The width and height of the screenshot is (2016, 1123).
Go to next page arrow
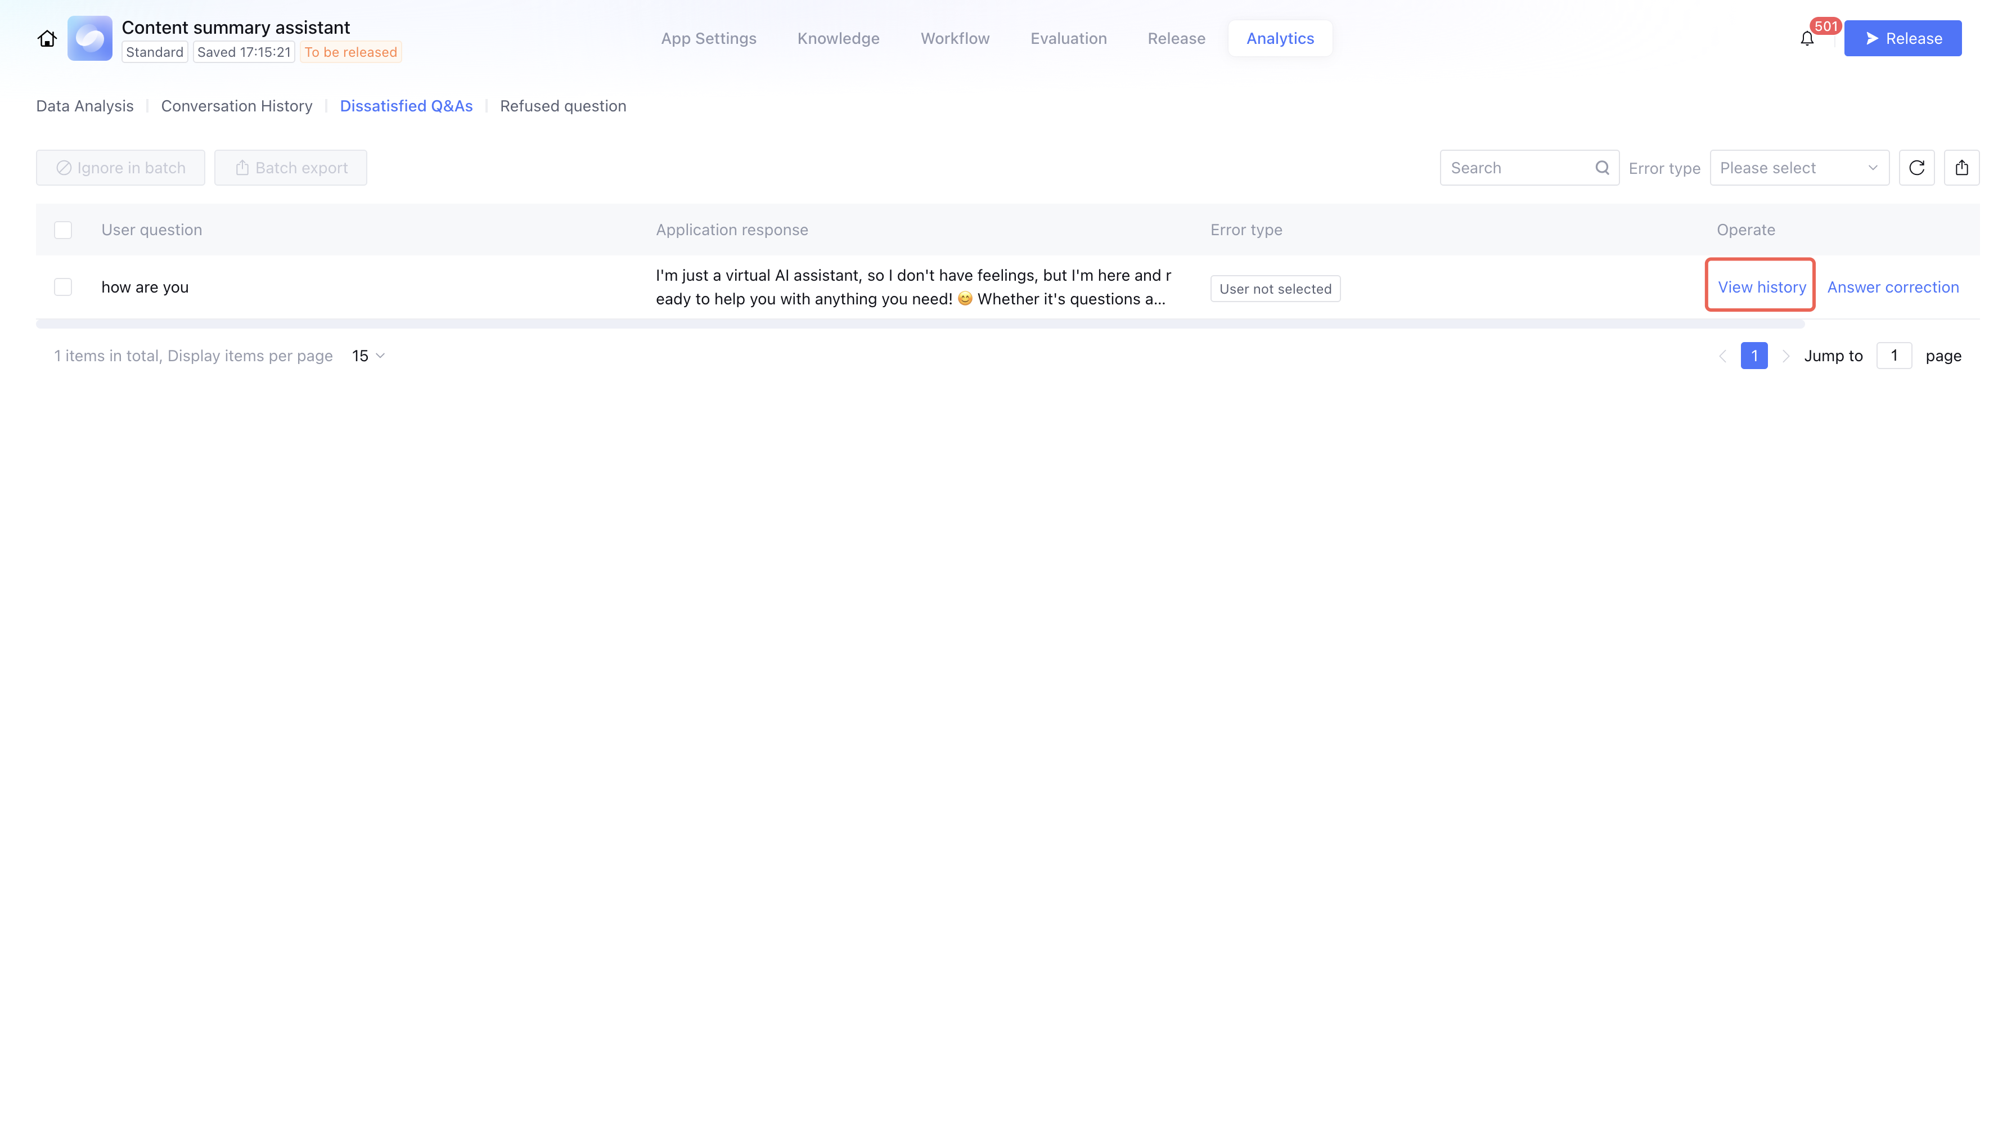(1786, 356)
